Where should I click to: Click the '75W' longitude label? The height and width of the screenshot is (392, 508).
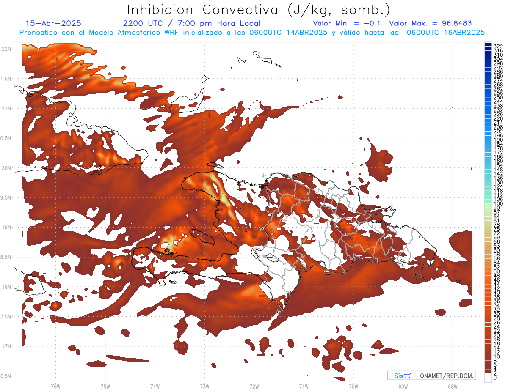[105, 386]
